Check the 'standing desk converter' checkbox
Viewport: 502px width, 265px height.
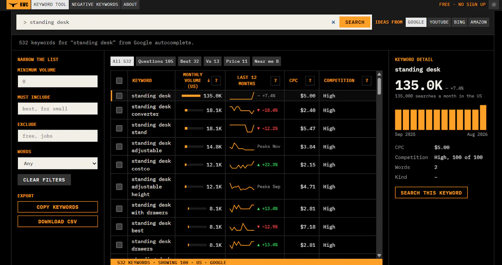tap(119, 110)
